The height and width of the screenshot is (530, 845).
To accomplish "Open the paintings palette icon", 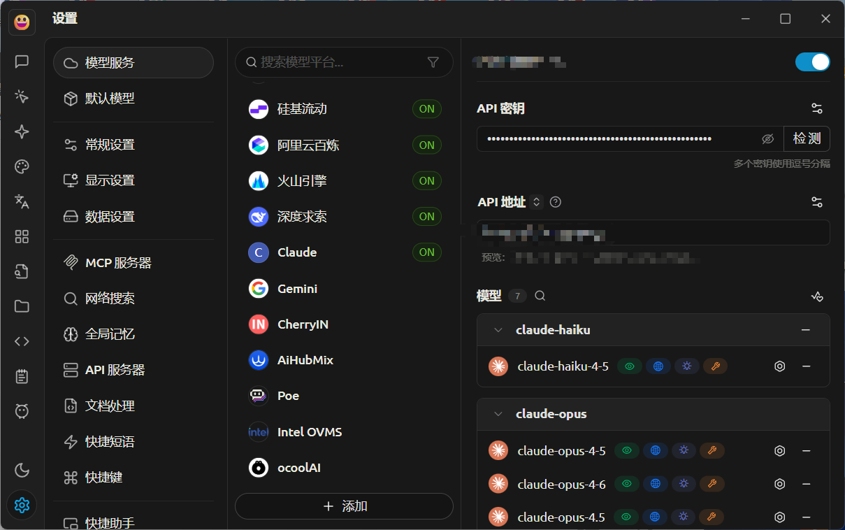I will (x=22, y=166).
